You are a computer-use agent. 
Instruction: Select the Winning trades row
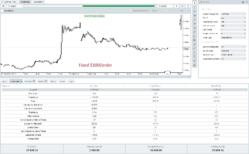(124, 116)
